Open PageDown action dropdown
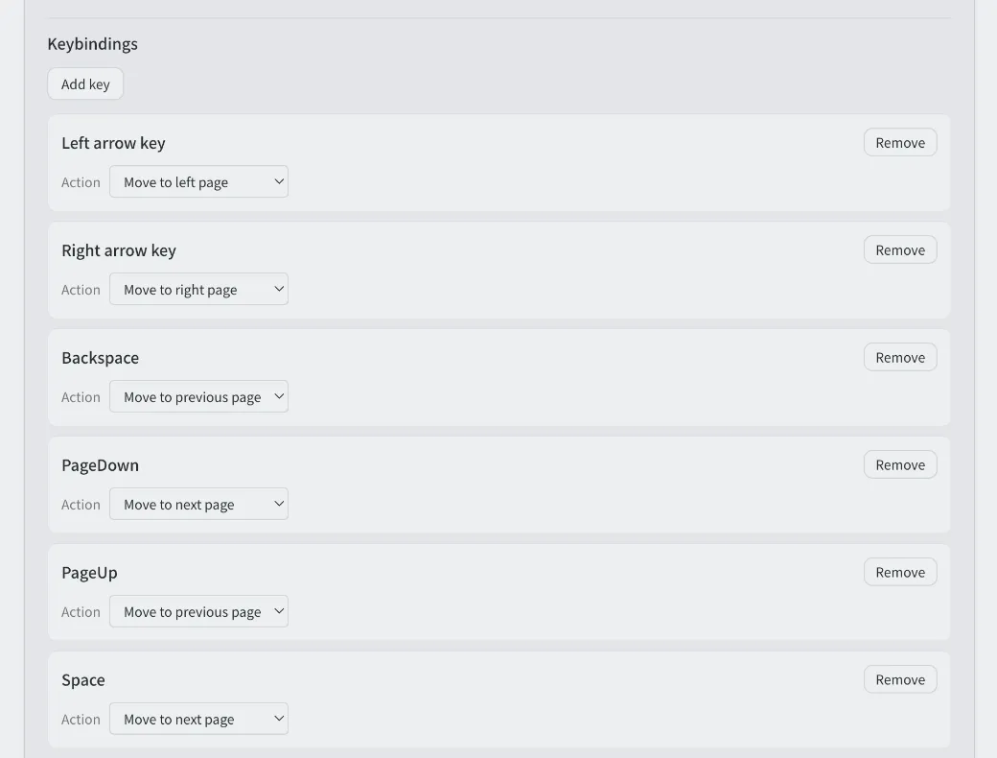The height and width of the screenshot is (758, 997). 198,504
